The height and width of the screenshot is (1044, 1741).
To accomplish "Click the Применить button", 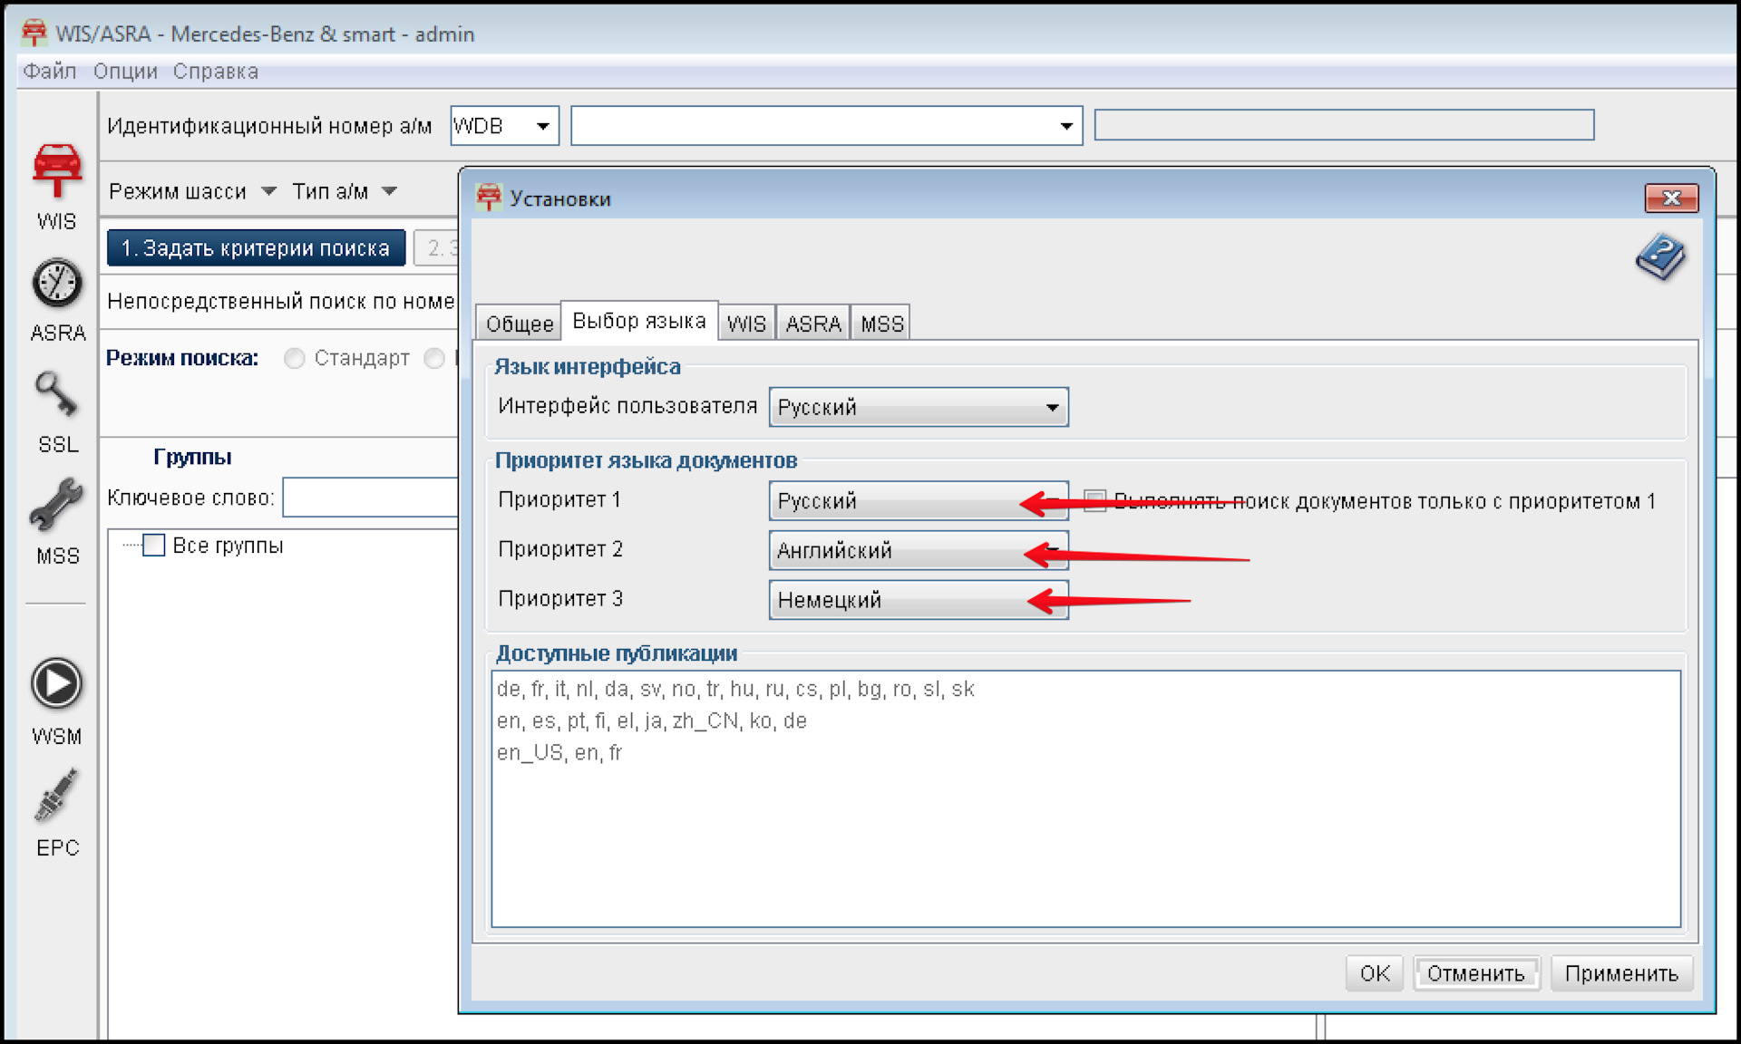I will 1621,973.
